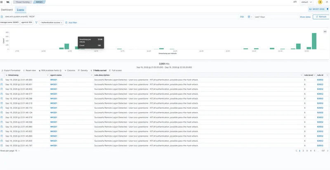
Task: Expand timestamp column options chevron
Action: point(47,75)
